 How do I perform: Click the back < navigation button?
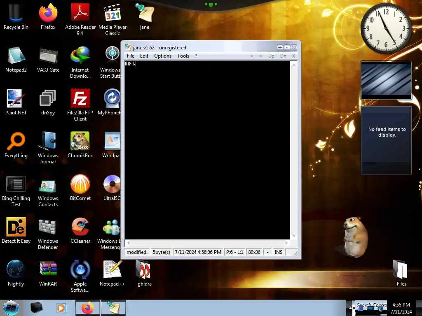(x=252, y=56)
